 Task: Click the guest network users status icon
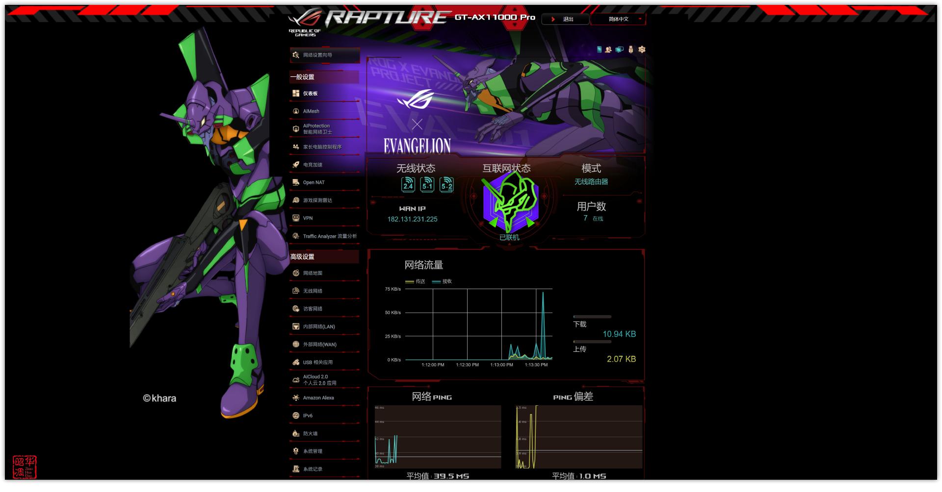click(x=608, y=49)
